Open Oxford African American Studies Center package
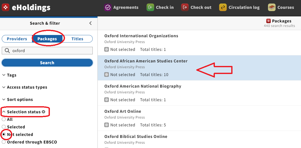Viewport: 301px width, 148px height. (x=146, y=61)
